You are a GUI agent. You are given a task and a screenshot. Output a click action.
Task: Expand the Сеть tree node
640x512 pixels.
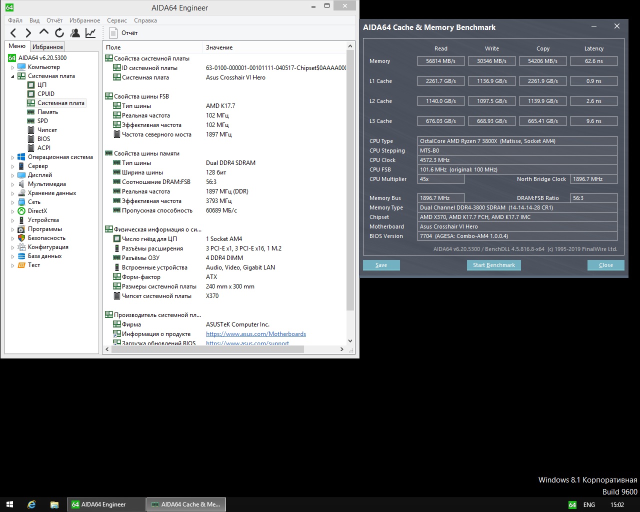click(x=13, y=202)
